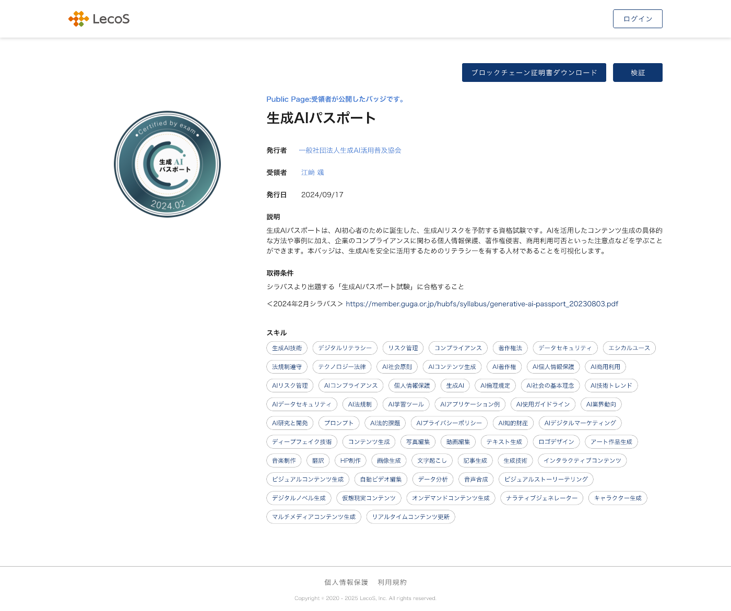Select the HP制作 skill tag
The height and width of the screenshot is (611, 731).
(351, 461)
